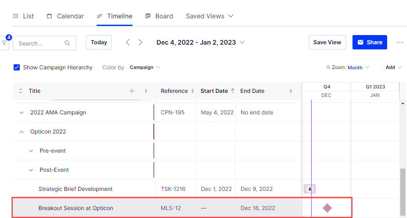
Task: Click the Save View button
Action: pyautogui.click(x=327, y=42)
